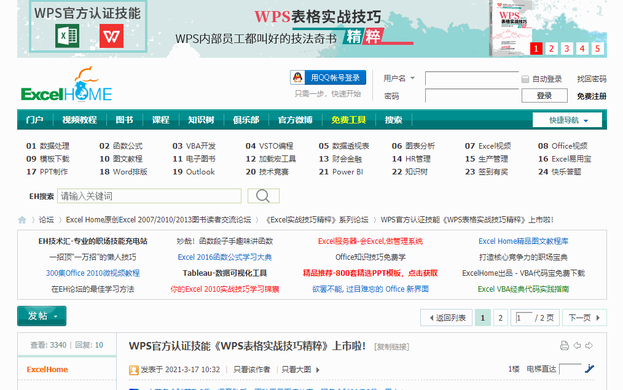Expand the 快捷导航 dropdown

click(567, 120)
